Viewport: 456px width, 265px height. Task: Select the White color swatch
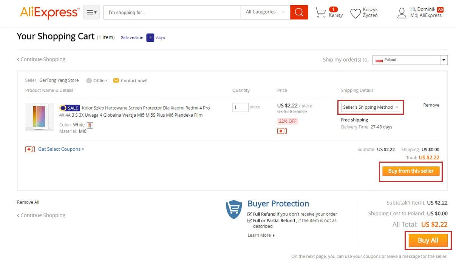coord(90,125)
